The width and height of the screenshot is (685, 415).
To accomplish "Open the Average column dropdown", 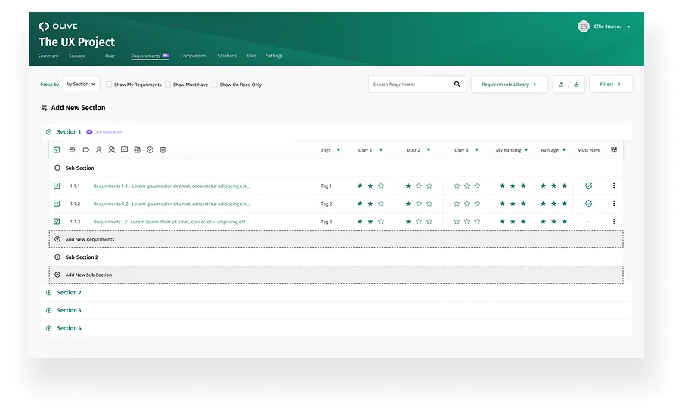I will pos(564,150).
